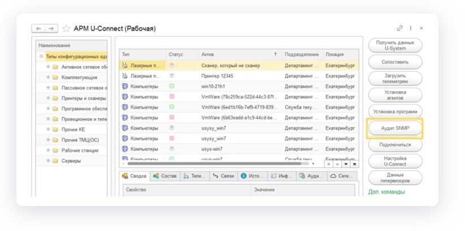The height and width of the screenshot is (231, 465).
Task: Add АРМ U-Connect to favorites with the star
Action: pos(66,28)
